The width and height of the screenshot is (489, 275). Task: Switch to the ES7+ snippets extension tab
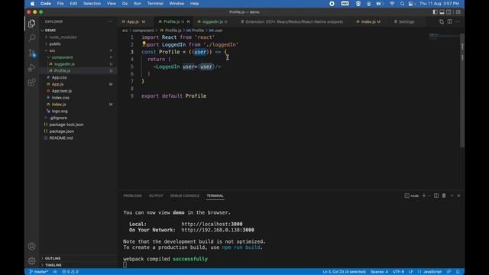[x=293, y=21]
